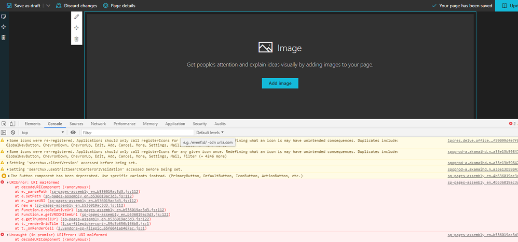Switch to the Network tab
Screen dimensions: 518x242
tap(99, 124)
